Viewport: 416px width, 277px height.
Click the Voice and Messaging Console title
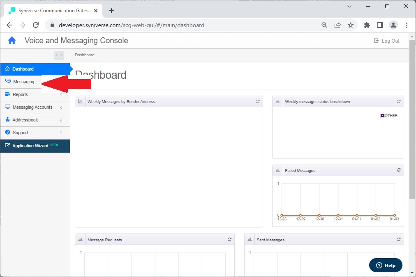[76, 41]
